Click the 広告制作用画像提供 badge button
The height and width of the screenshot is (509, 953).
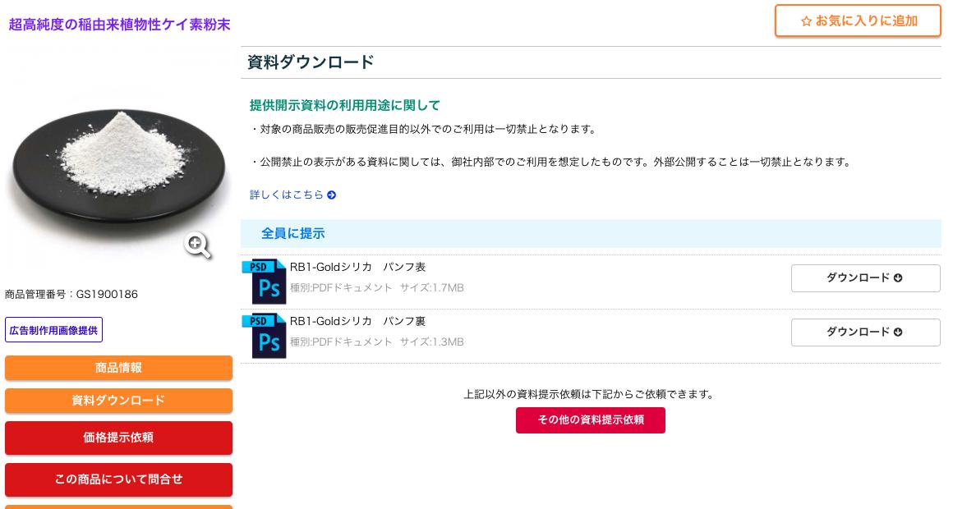click(x=53, y=330)
